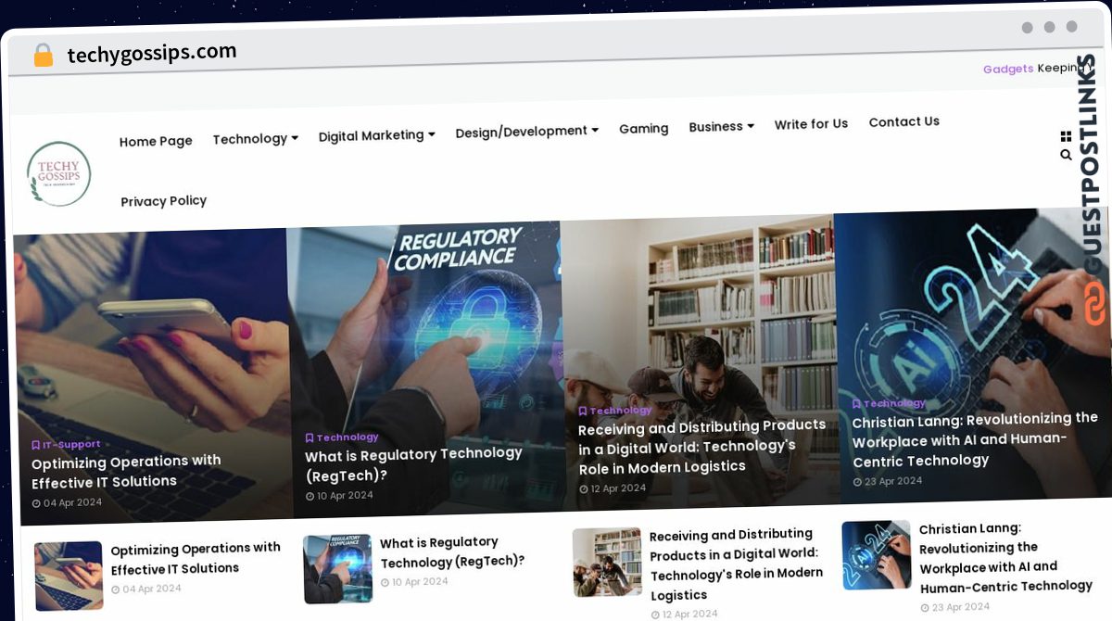This screenshot has height=621, width=1112.
Task: Click the padlock icon beside techygossips.com
Action: tap(44, 56)
